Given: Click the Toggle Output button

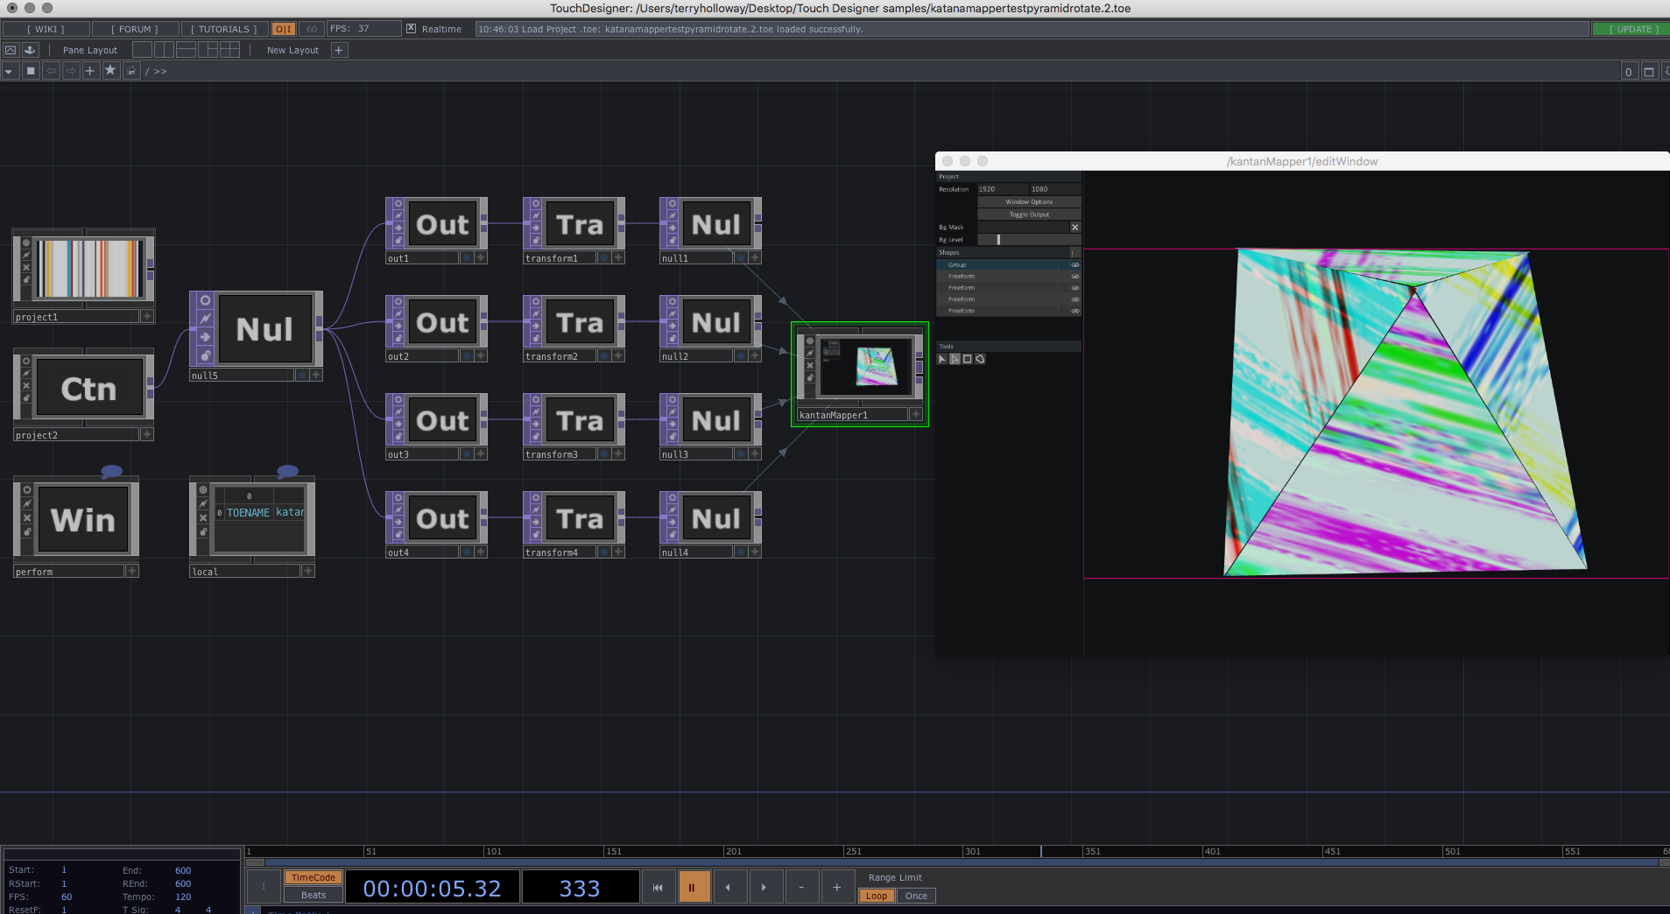Looking at the screenshot, I should click(x=1028, y=214).
